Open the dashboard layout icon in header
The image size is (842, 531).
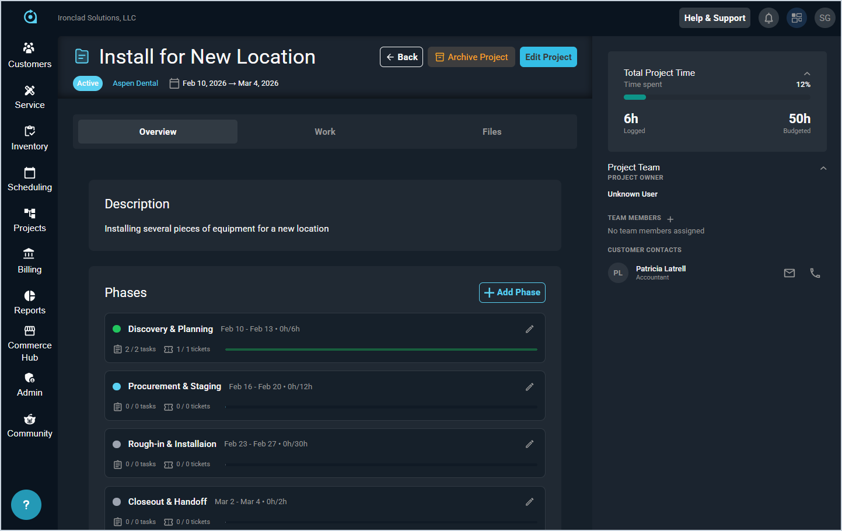tap(796, 18)
